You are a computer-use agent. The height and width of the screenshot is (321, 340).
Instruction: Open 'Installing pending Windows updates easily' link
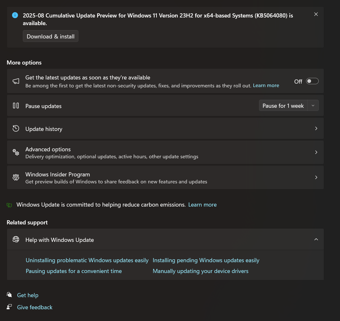[x=206, y=260]
